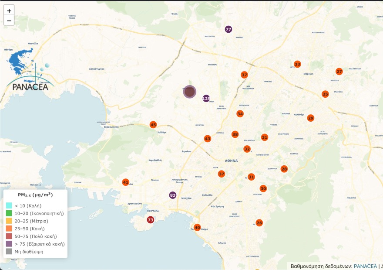
Task: Select the orange marker 73 in Piraeus
Action: coord(150,220)
